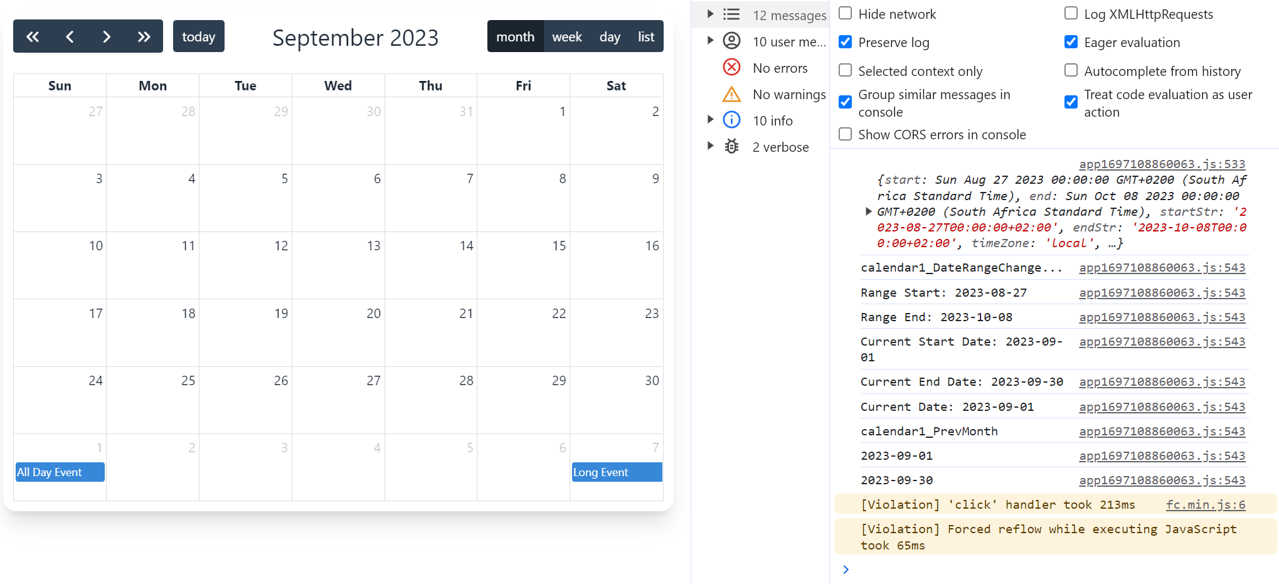Expand the 12 messages group
Screen dimensions: 1279x584
(x=710, y=14)
